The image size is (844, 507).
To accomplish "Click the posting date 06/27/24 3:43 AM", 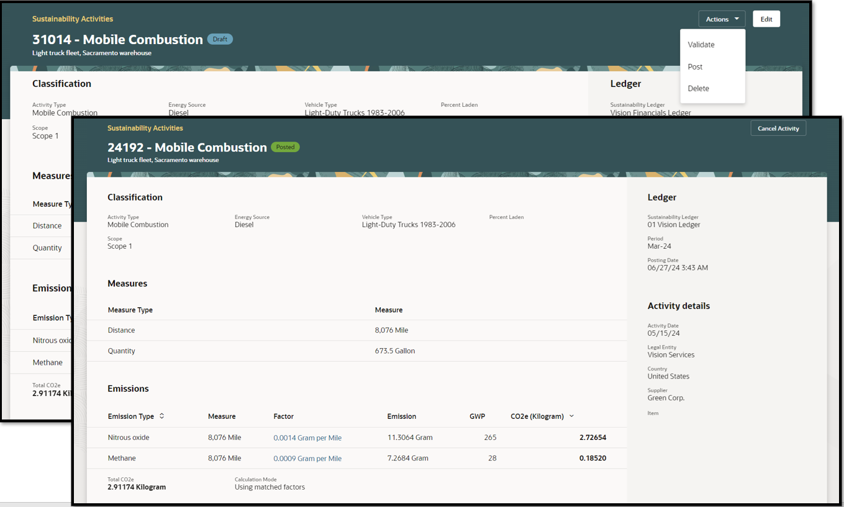I will 678,268.
